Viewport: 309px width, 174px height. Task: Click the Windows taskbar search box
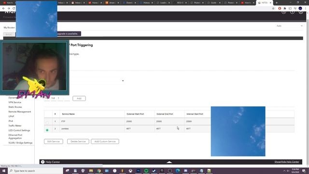(x=35, y=171)
